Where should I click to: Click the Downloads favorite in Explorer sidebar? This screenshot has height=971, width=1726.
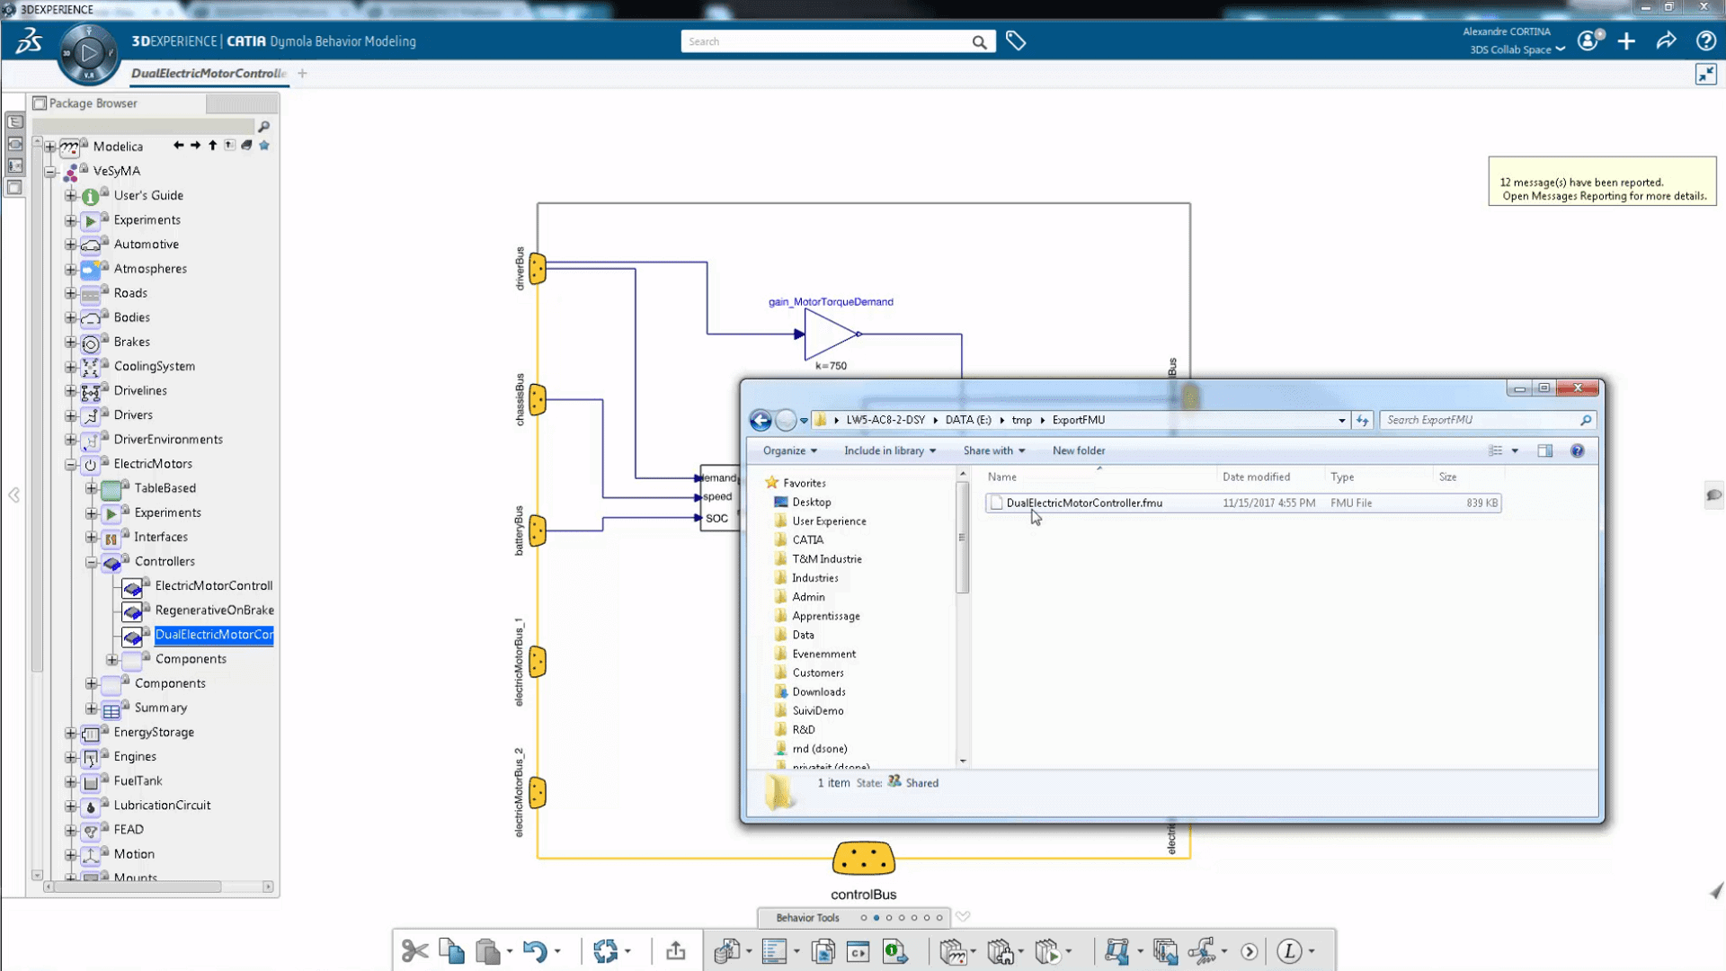818,691
